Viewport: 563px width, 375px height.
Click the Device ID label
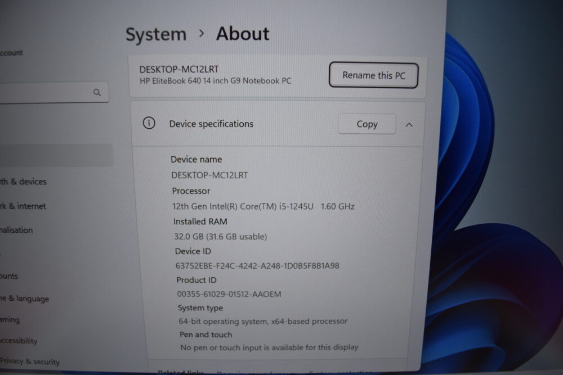[x=193, y=251]
